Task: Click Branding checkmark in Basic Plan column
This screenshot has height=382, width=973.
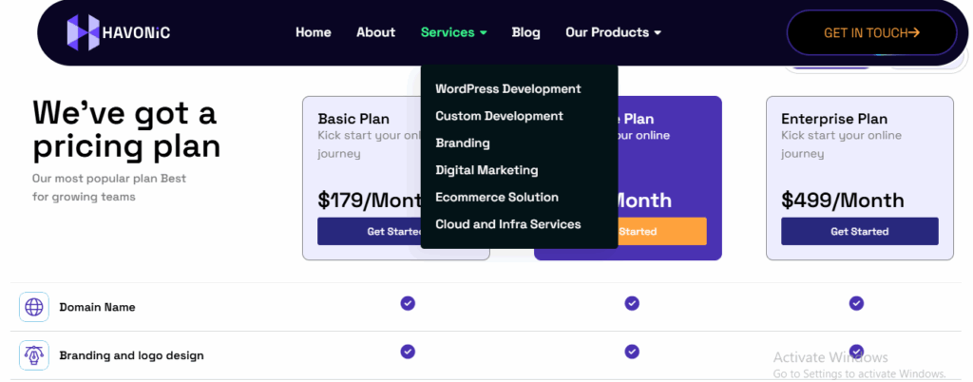Action: click(408, 352)
